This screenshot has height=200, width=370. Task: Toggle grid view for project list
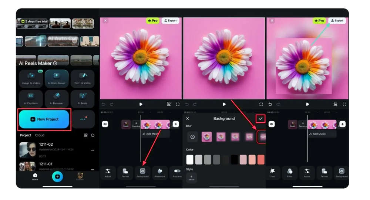click(86, 135)
